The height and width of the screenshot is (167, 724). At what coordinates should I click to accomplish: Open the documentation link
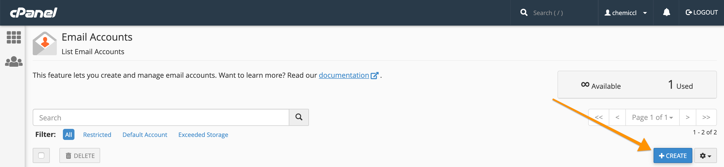click(344, 75)
